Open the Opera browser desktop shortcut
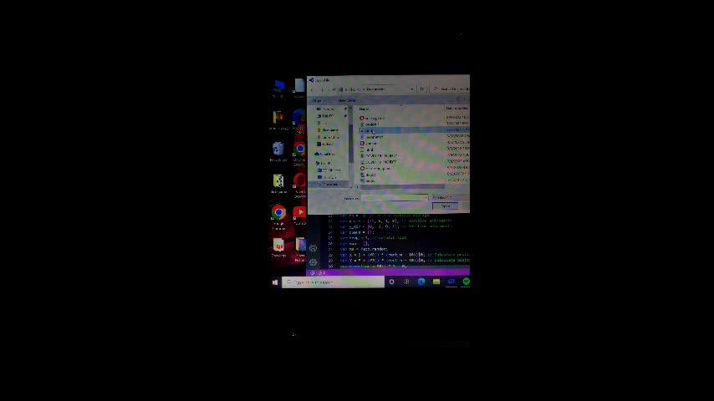The height and width of the screenshot is (401, 714). pyautogui.click(x=299, y=185)
